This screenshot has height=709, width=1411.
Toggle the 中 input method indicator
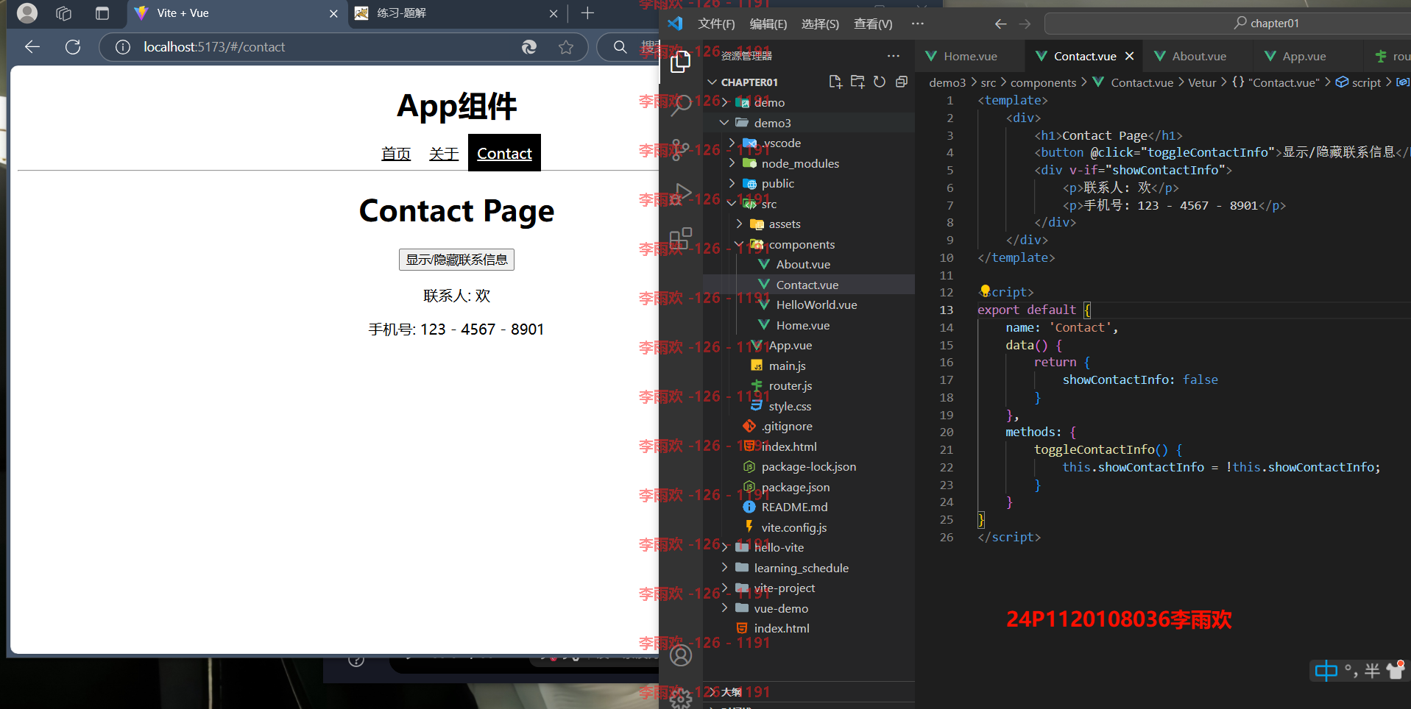tap(1326, 671)
